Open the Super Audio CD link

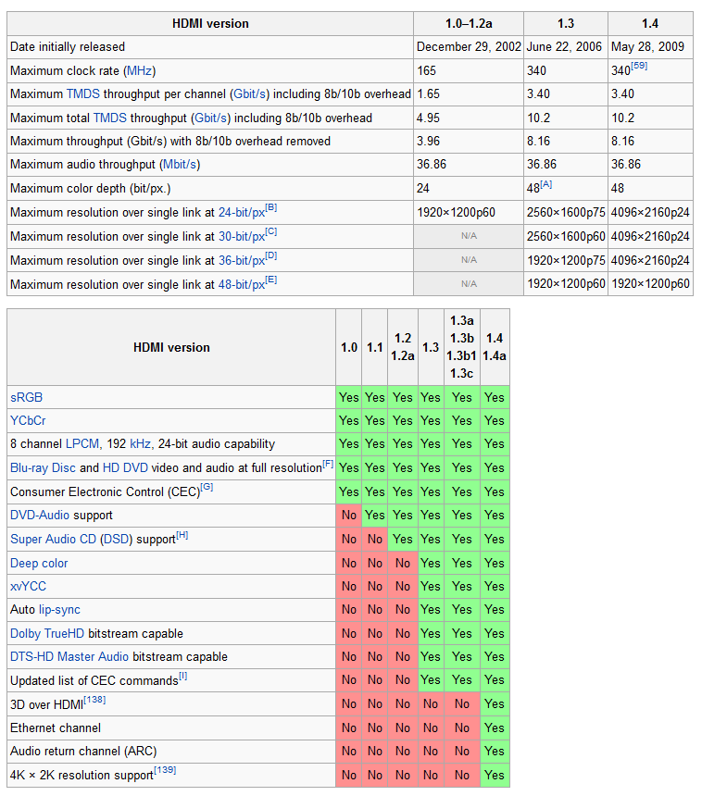53,539
